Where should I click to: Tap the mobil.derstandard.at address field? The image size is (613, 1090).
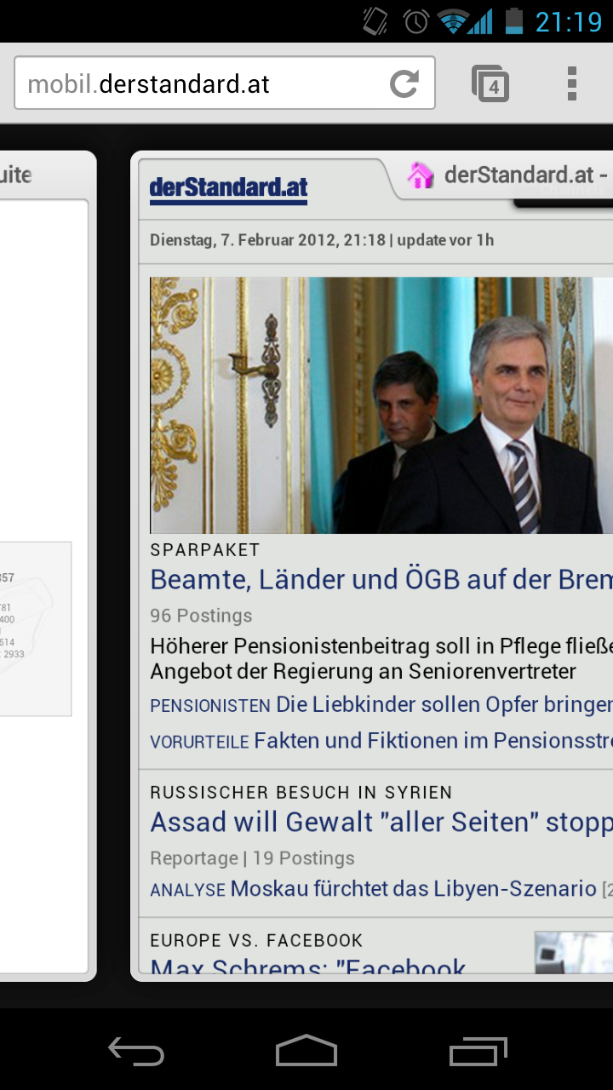point(225,83)
